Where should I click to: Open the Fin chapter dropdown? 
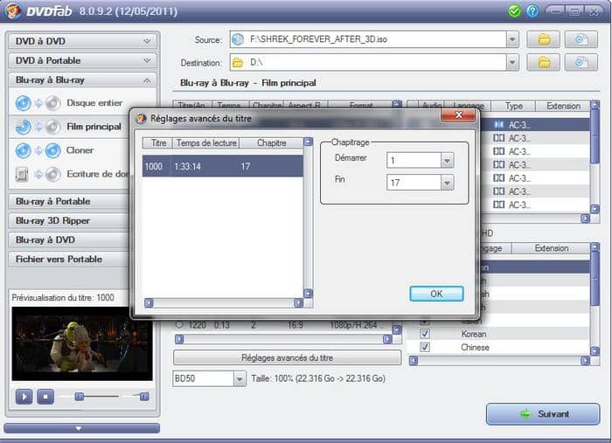pyautogui.click(x=448, y=183)
